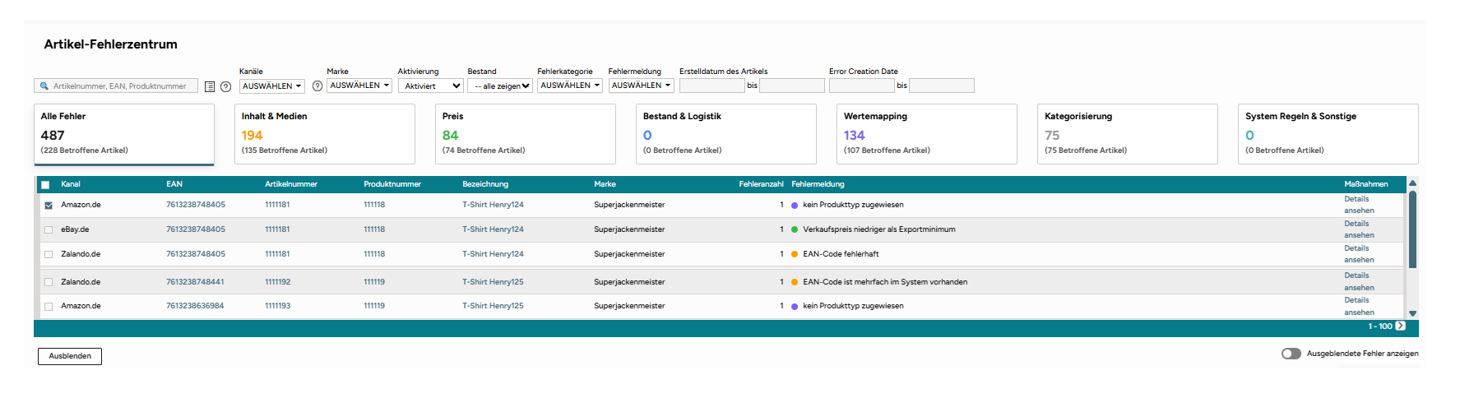Select the Preis tab card
Image resolution: width=1460 pixels, height=398 pixels.
(x=526, y=134)
